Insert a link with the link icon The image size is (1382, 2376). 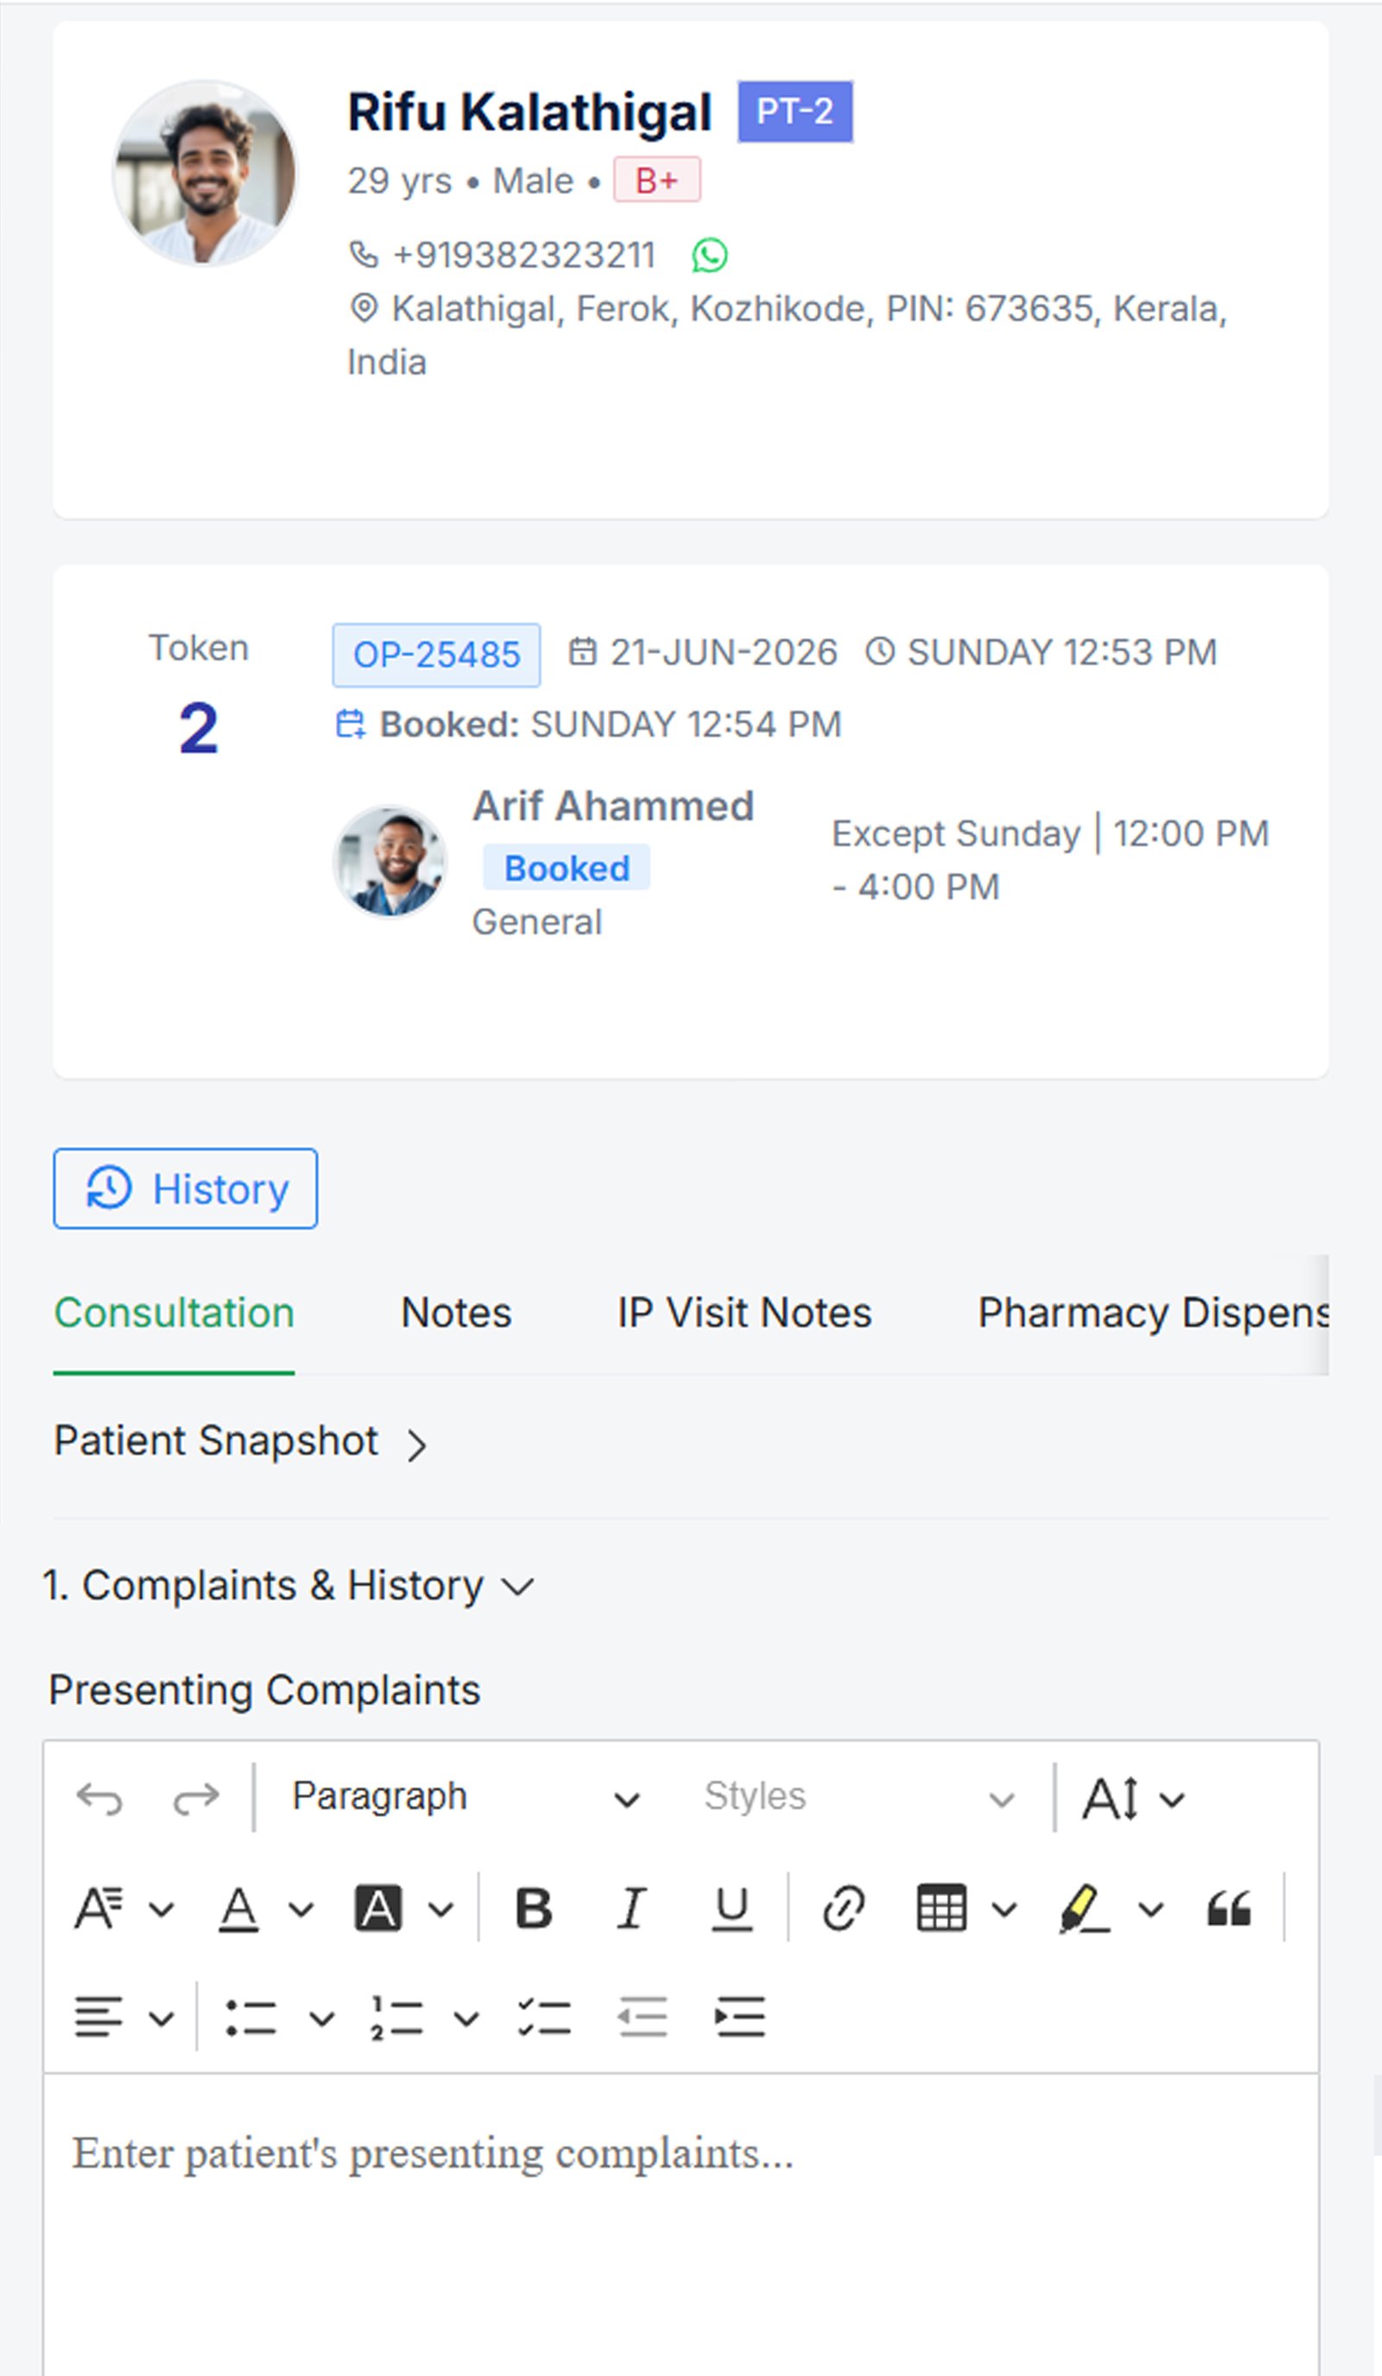[x=843, y=1910]
